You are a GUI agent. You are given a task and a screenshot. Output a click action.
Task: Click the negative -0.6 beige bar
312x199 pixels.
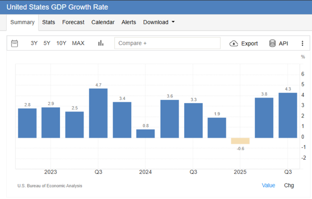[x=240, y=141]
